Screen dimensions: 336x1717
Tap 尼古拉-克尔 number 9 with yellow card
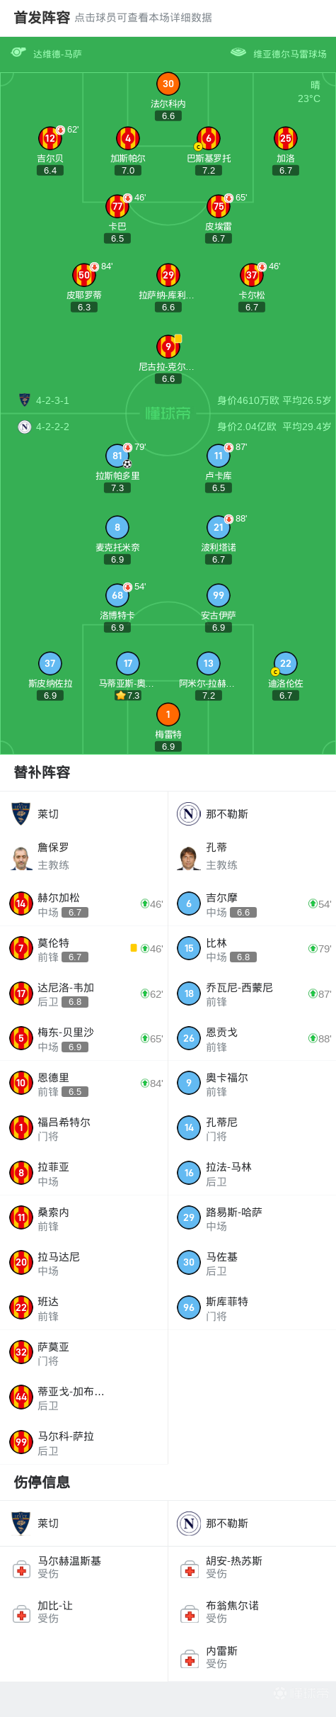pos(168,347)
